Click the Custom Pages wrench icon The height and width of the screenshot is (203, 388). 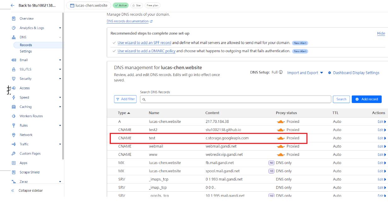14,154
